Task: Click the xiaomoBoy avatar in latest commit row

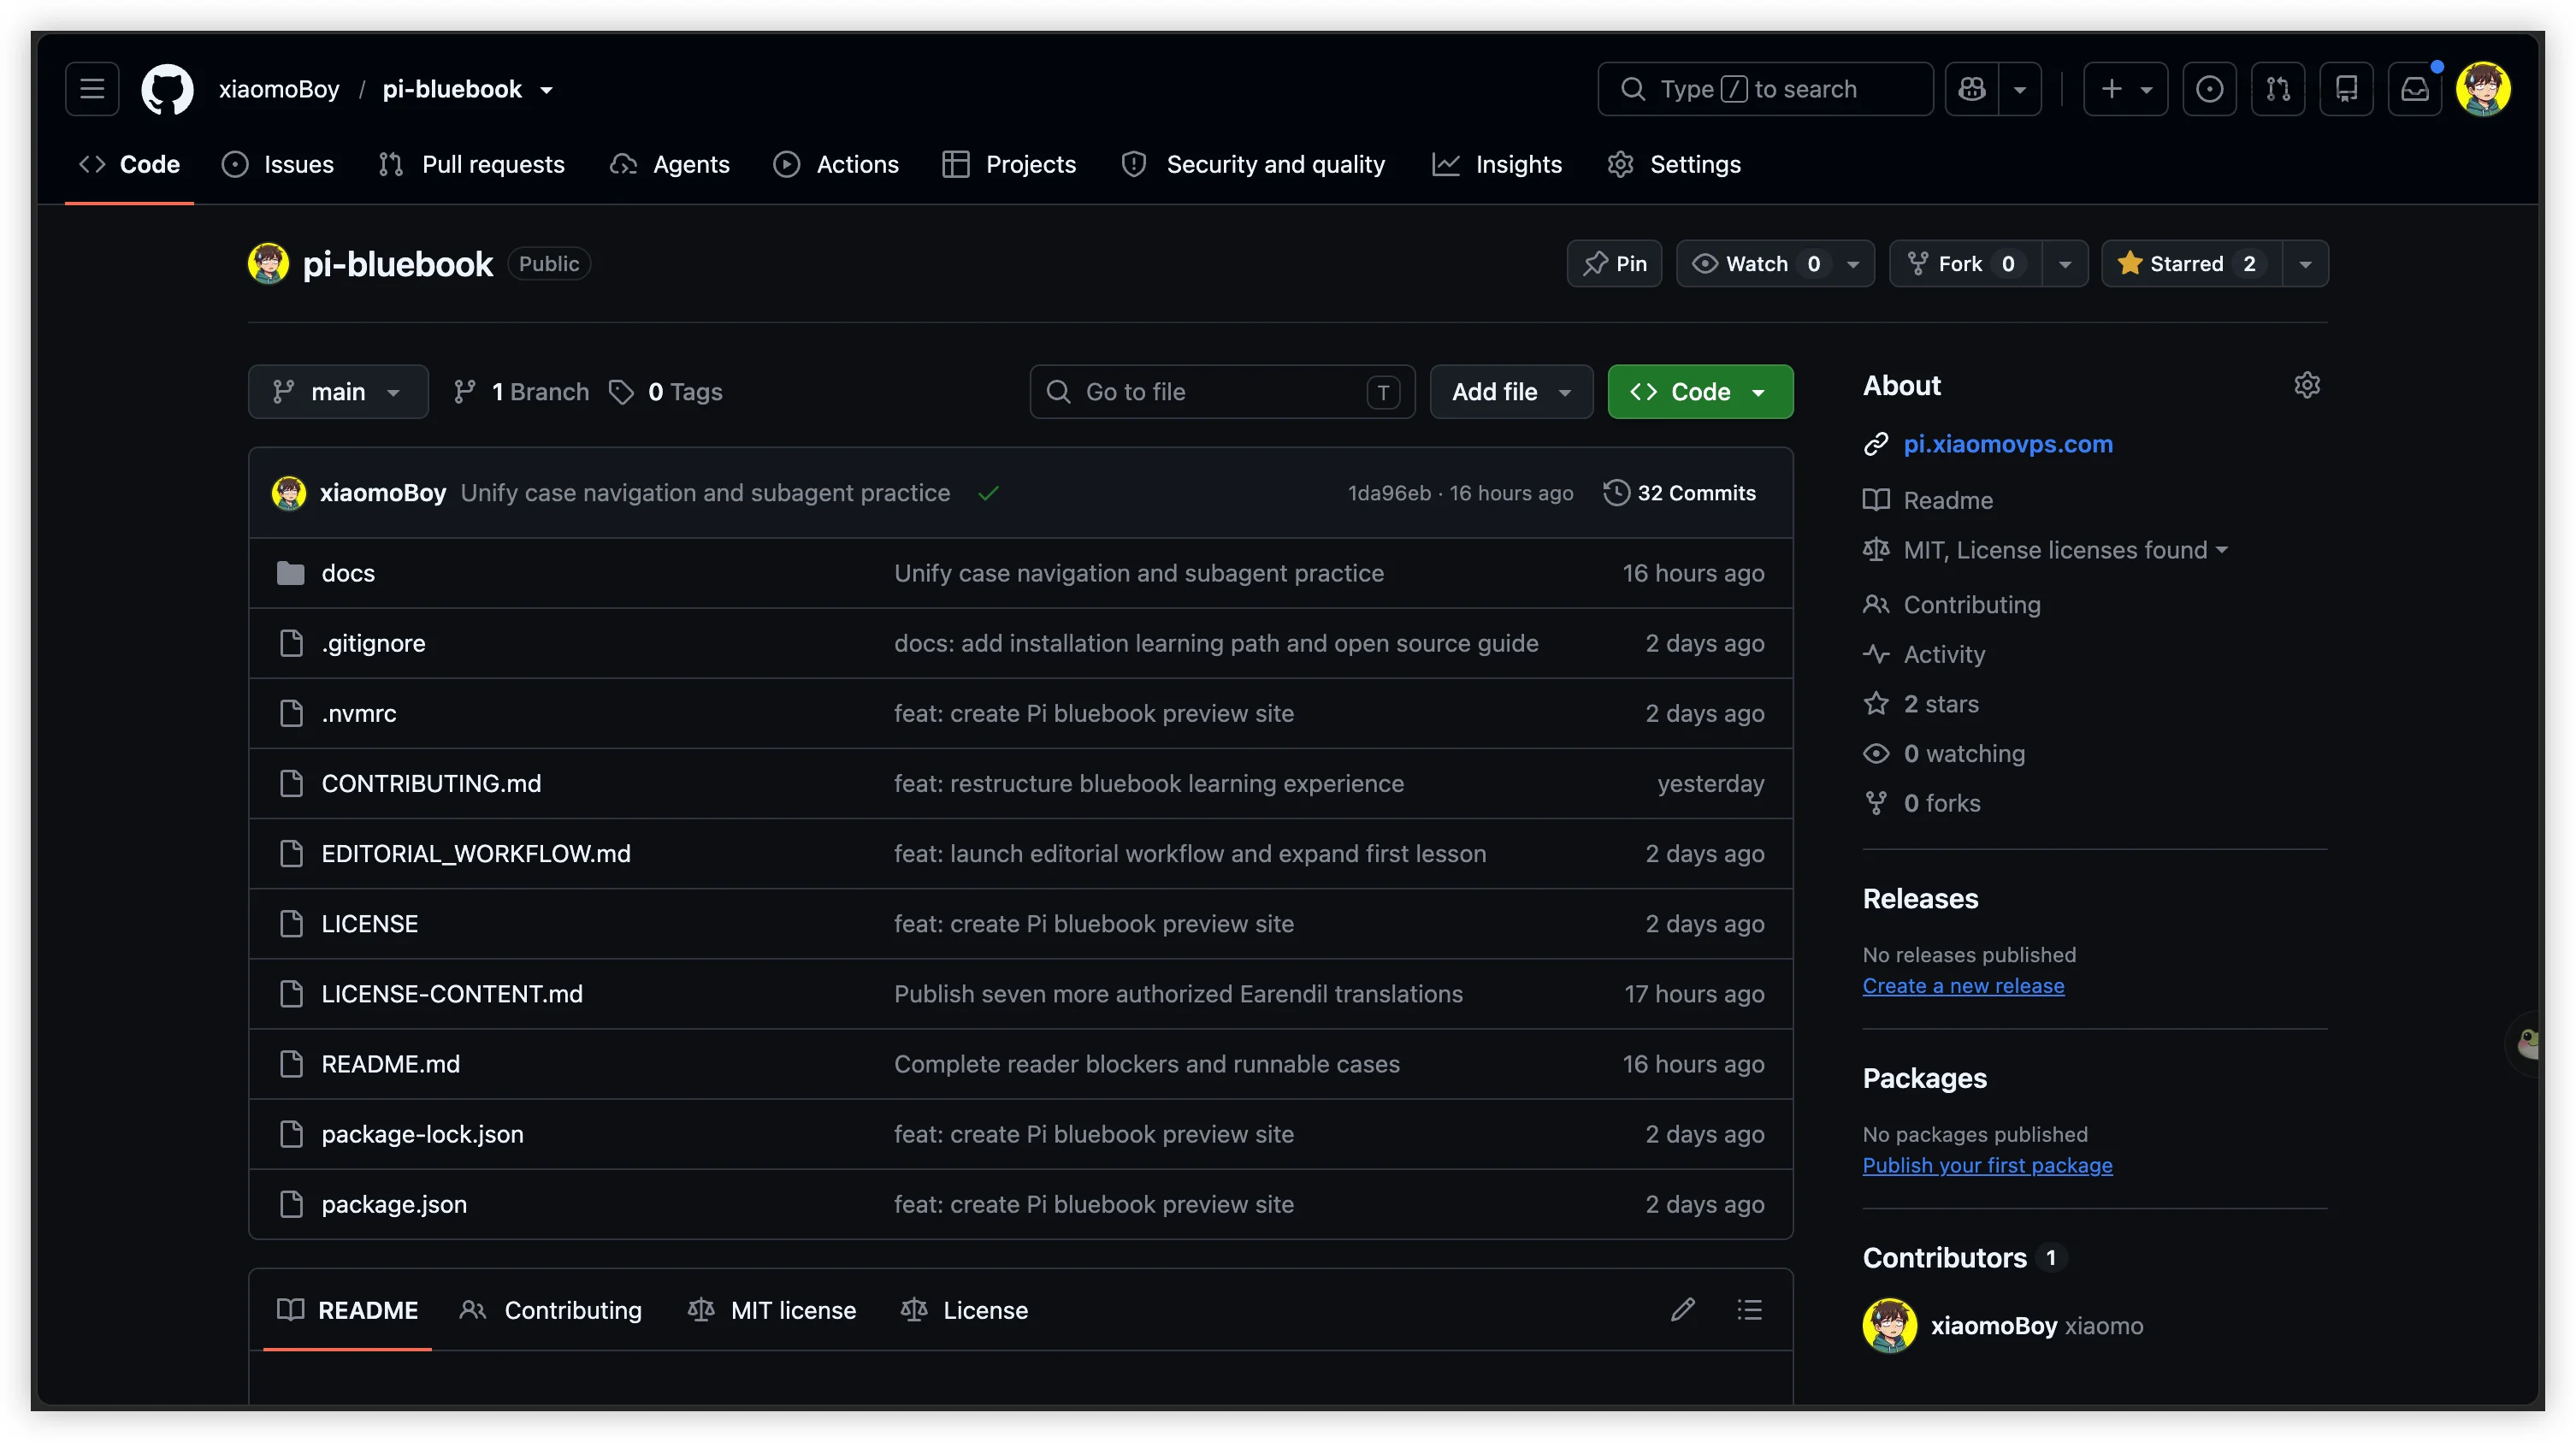Action: coord(289,493)
